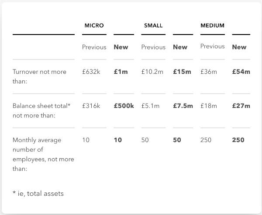
Task: Select the Micro previous balance sheet £316k
Action: [x=91, y=106]
